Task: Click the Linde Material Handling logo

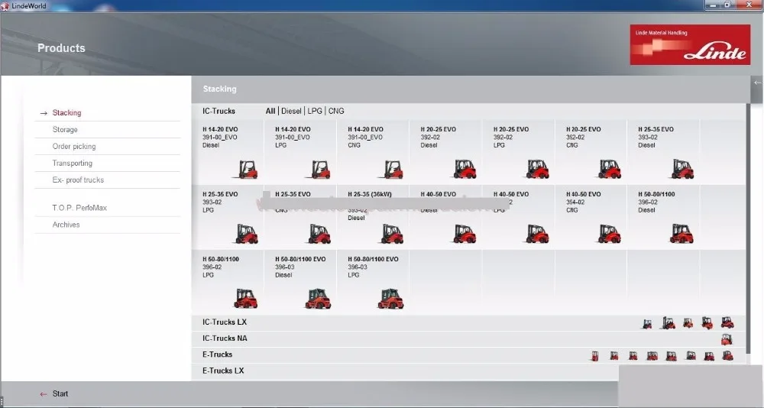Action: (690, 45)
